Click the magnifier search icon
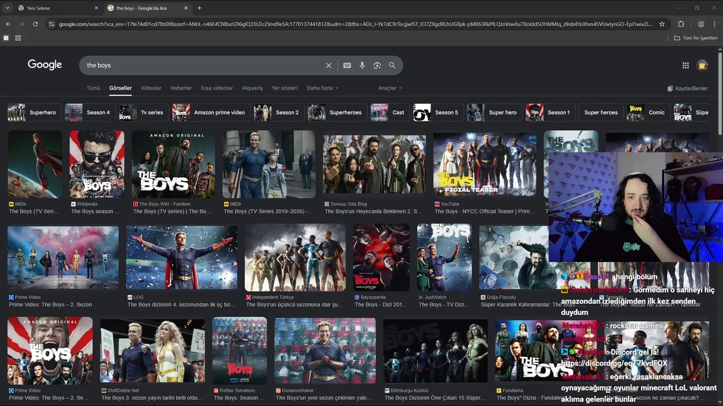This screenshot has height=406, width=723. (x=392, y=65)
